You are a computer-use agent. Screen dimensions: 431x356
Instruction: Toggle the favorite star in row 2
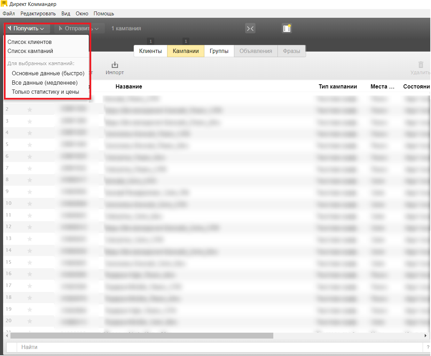tap(30, 110)
